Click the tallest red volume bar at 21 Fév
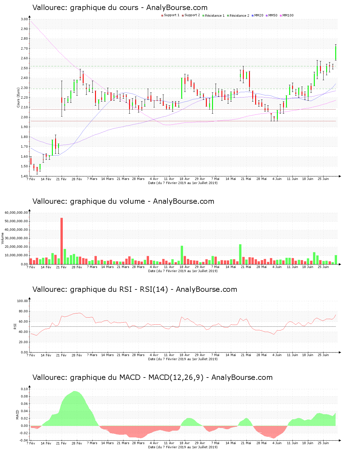 click(62, 241)
